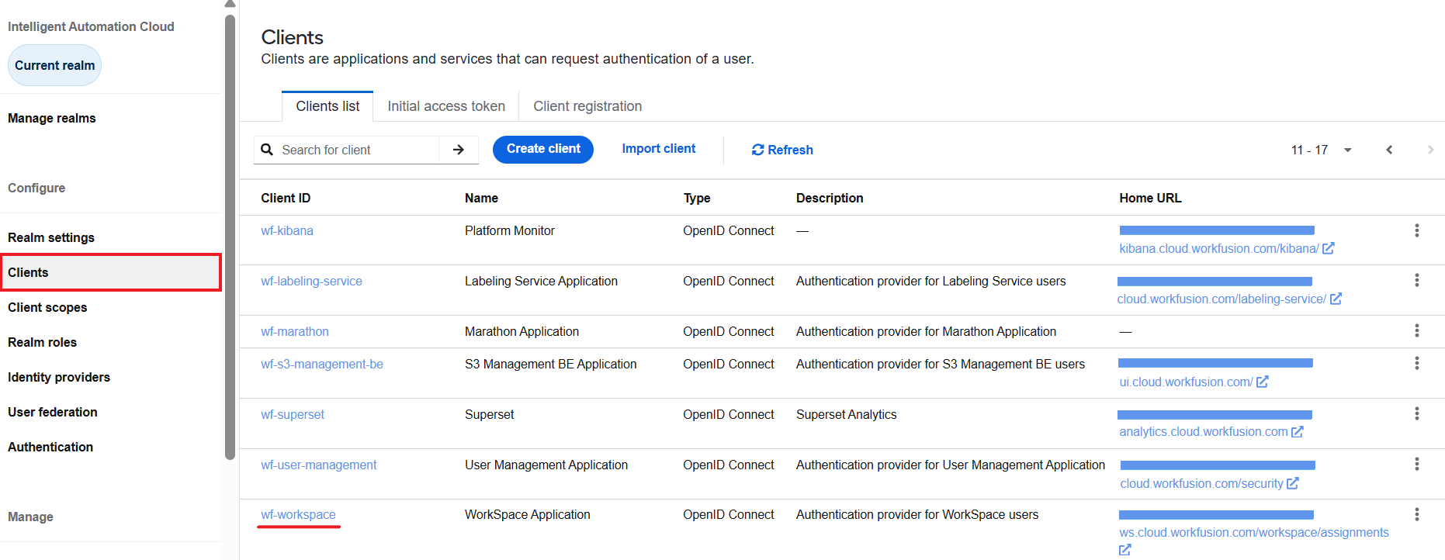Select Realm settings in sidebar
The height and width of the screenshot is (560, 1445).
51,237
